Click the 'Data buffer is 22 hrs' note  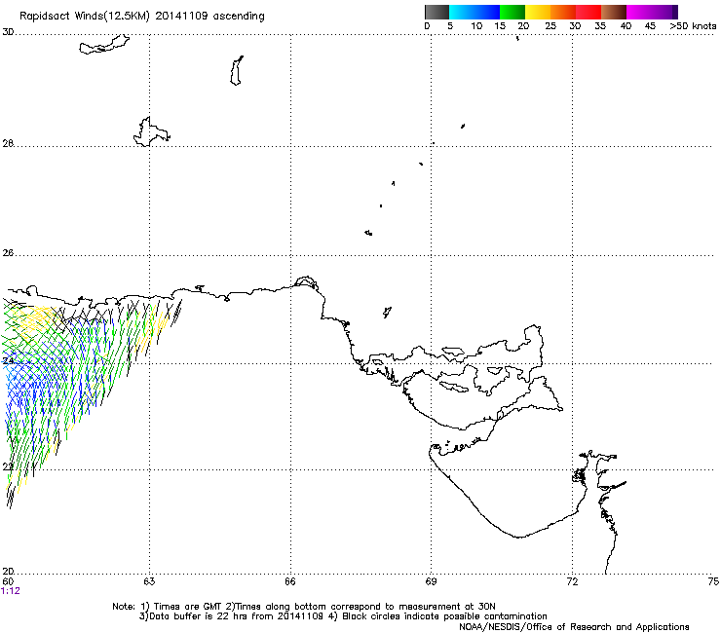pyautogui.click(x=343, y=616)
